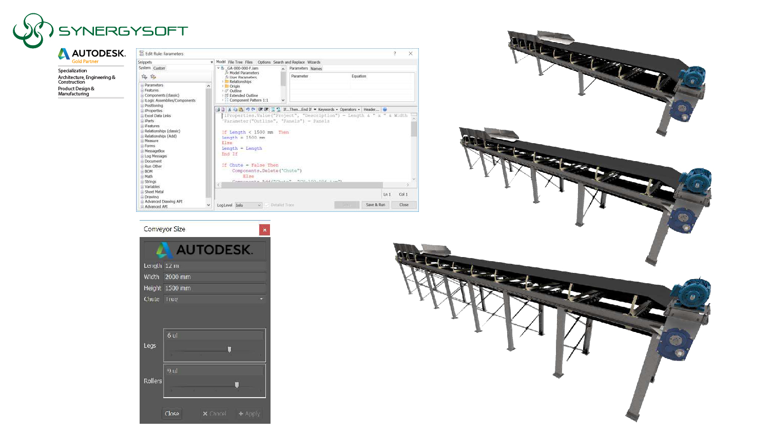
Task: Switch to the File Tree tab
Action: tap(235, 62)
